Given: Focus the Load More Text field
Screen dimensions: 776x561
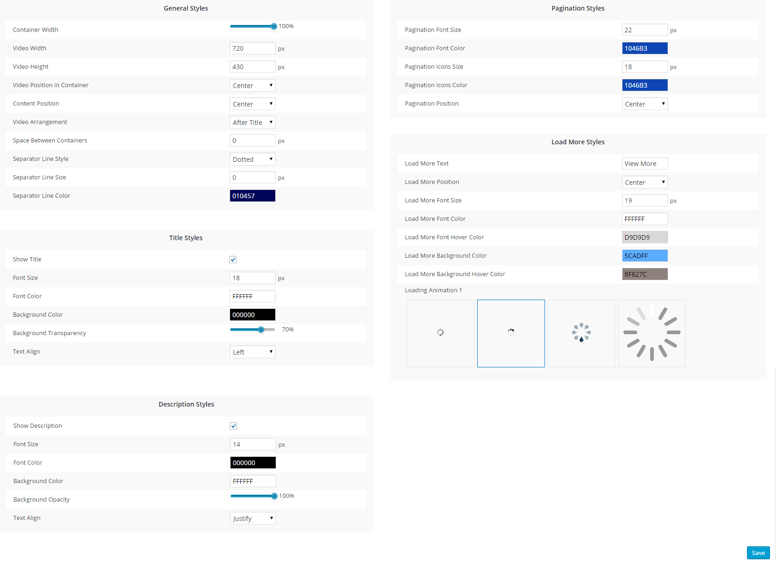Looking at the screenshot, I should click(x=645, y=164).
